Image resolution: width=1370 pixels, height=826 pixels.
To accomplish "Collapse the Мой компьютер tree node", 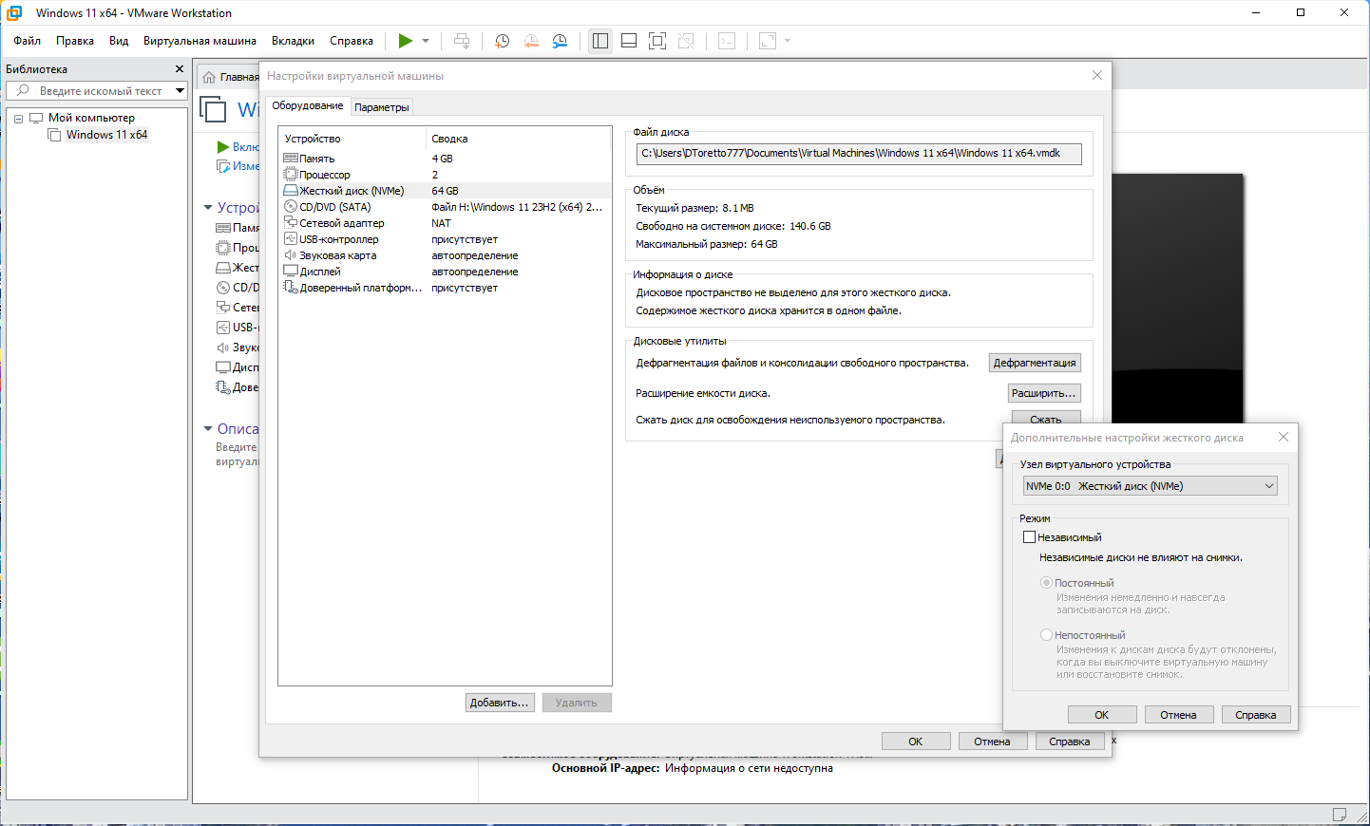I will tap(18, 119).
